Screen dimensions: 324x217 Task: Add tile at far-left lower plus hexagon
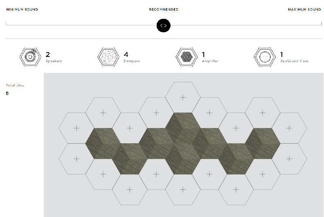coord(76,158)
